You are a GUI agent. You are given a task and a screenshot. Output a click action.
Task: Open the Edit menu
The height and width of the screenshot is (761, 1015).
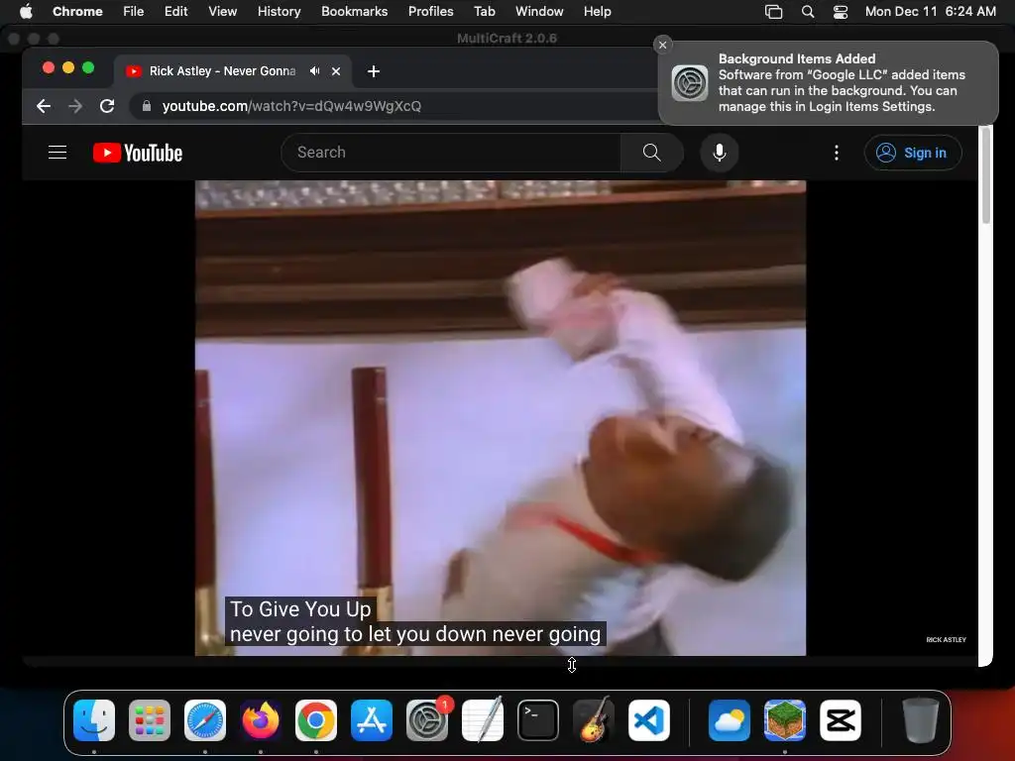click(176, 11)
